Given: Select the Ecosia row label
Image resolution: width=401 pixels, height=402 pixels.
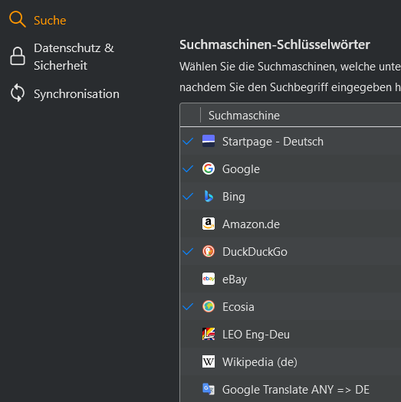Looking at the screenshot, I should point(238,307).
